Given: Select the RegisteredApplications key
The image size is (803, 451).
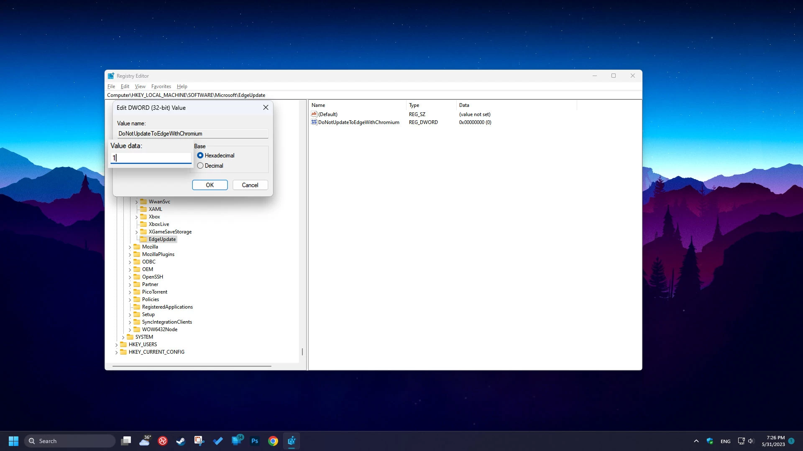Looking at the screenshot, I should coord(167,307).
